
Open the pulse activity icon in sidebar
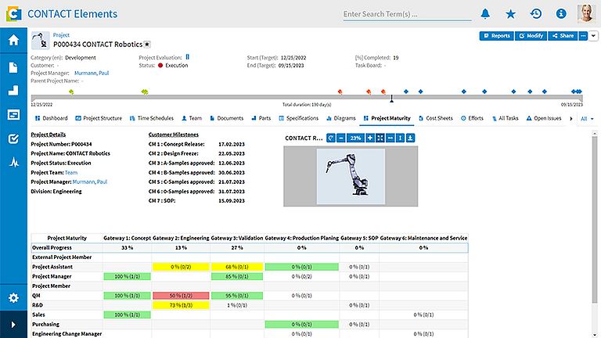point(14,163)
